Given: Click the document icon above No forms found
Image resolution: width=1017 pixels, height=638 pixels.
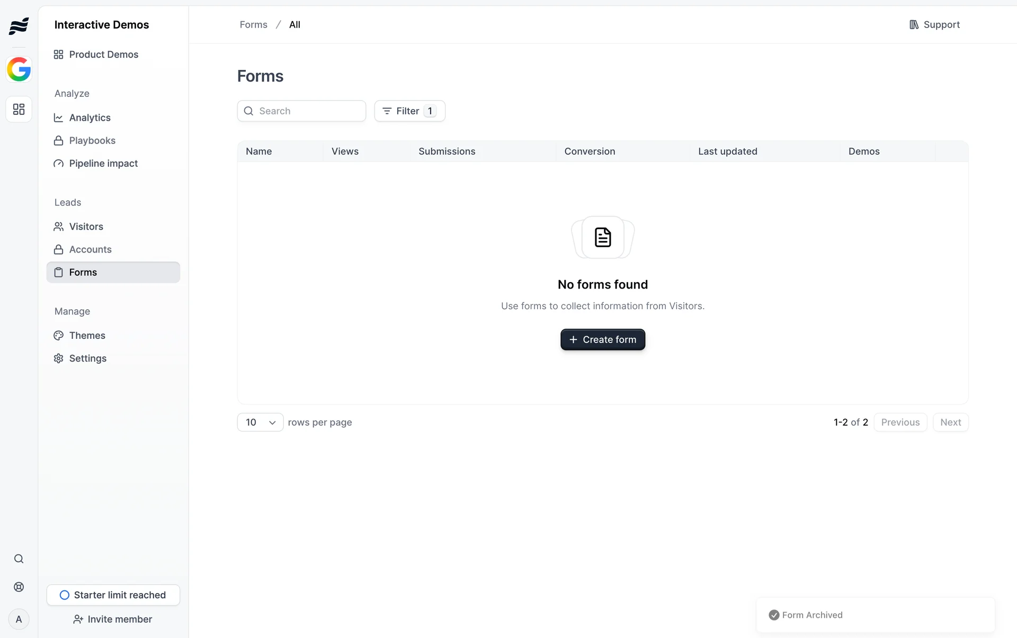Looking at the screenshot, I should click(x=602, y=237).
